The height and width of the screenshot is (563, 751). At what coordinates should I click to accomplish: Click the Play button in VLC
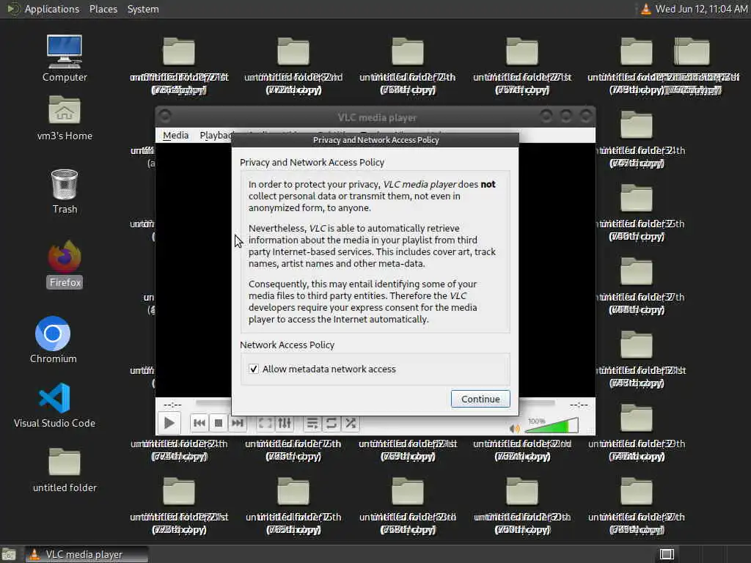tap(169, 423)
